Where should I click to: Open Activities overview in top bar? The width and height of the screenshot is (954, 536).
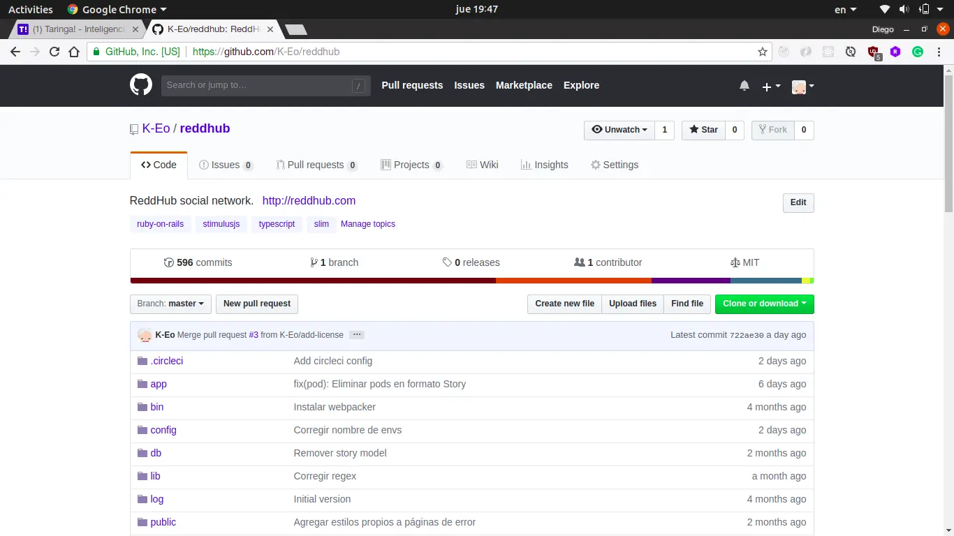(30, 9)
